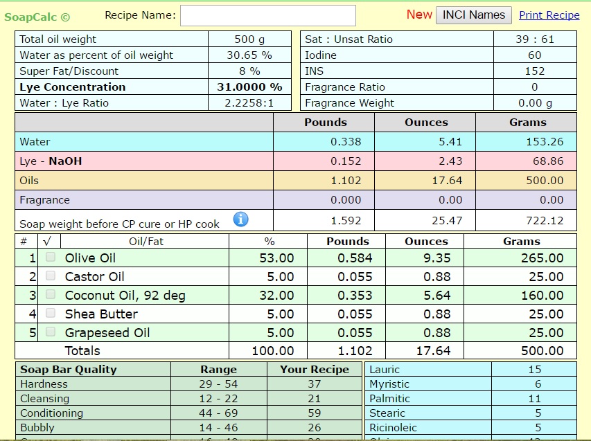
Task: Click the soap weight grams value 722.12
Action: pyautogui.click(x=545, y=220)
